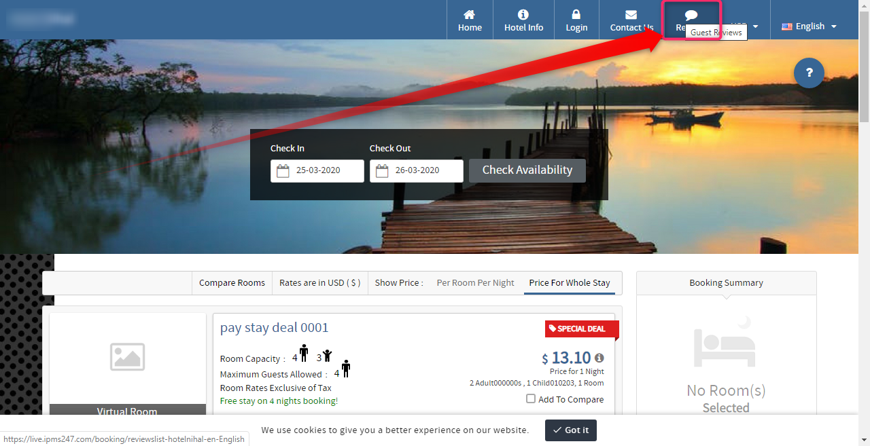Click the Check Out date field
870x446 pixels.
coord(417,170)
